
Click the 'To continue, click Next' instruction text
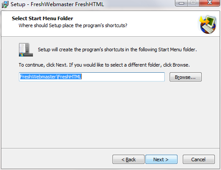coord(104,65)
